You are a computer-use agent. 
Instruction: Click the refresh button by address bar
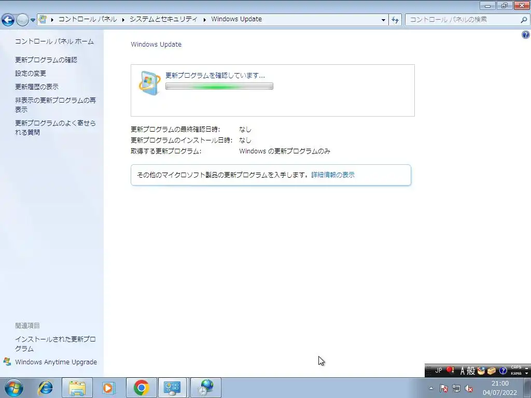[x=395, y=20]
